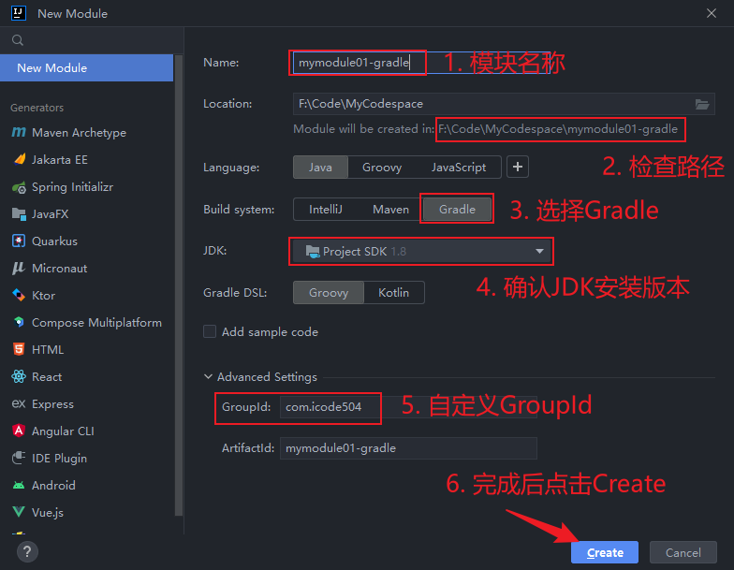Select the Spring Initializr icon
The width and height of the screenshot is (734, 570).
pyautogui.click(x=18, y=187)
